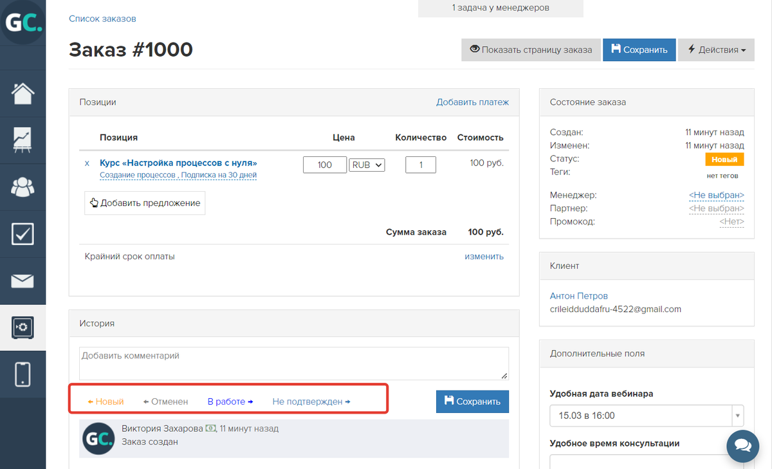Click the Добавить предложение button

pos(145,203)
